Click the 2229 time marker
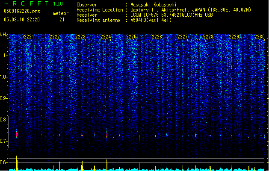 pos(234,37)
